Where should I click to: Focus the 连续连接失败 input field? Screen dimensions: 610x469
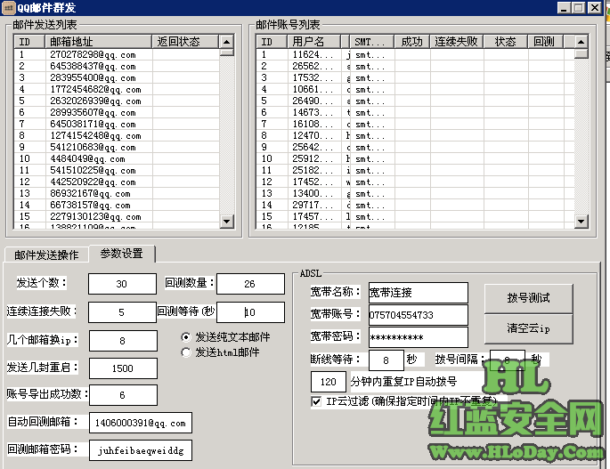122,312
